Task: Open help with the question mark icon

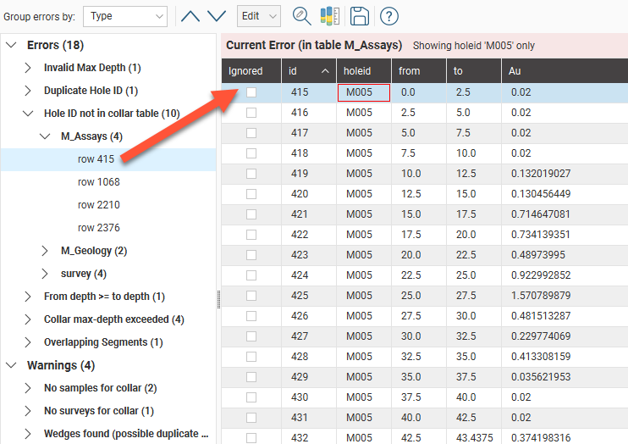Action: tap(388, 16)
